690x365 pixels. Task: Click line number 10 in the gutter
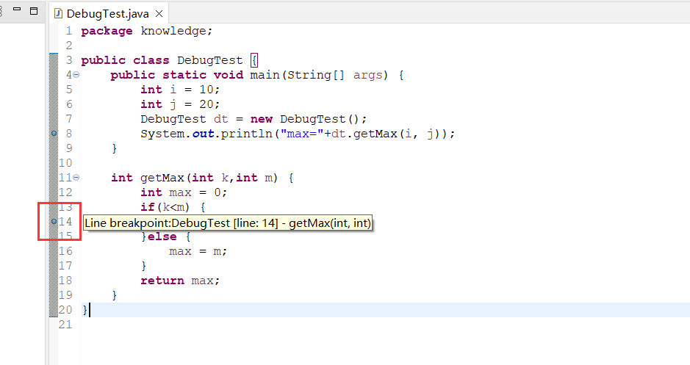[x=65, y=163]
